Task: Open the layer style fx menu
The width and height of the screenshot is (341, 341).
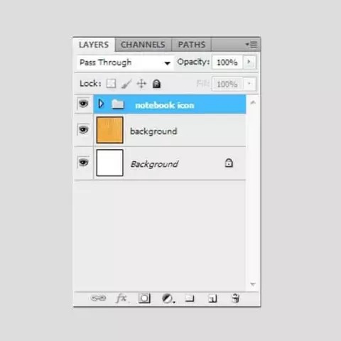Action: point(121,298)
